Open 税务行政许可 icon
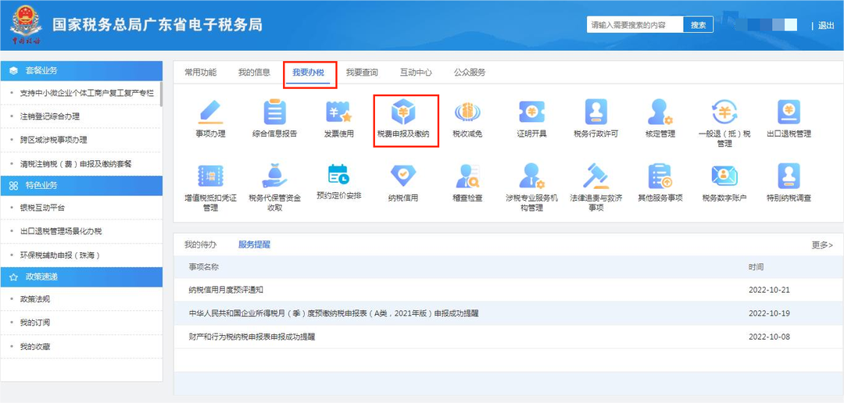 595,112
